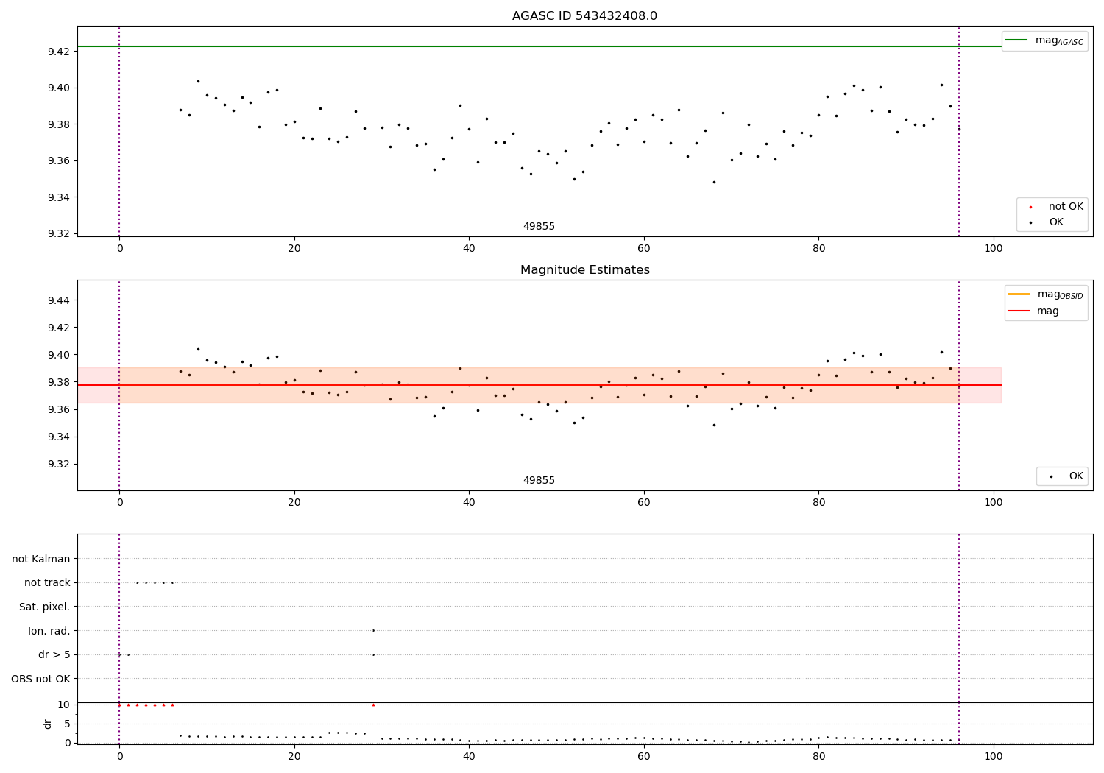Click the '49855' label in the middle plot
Screen dimensions: 1104x773
(539, 481)
